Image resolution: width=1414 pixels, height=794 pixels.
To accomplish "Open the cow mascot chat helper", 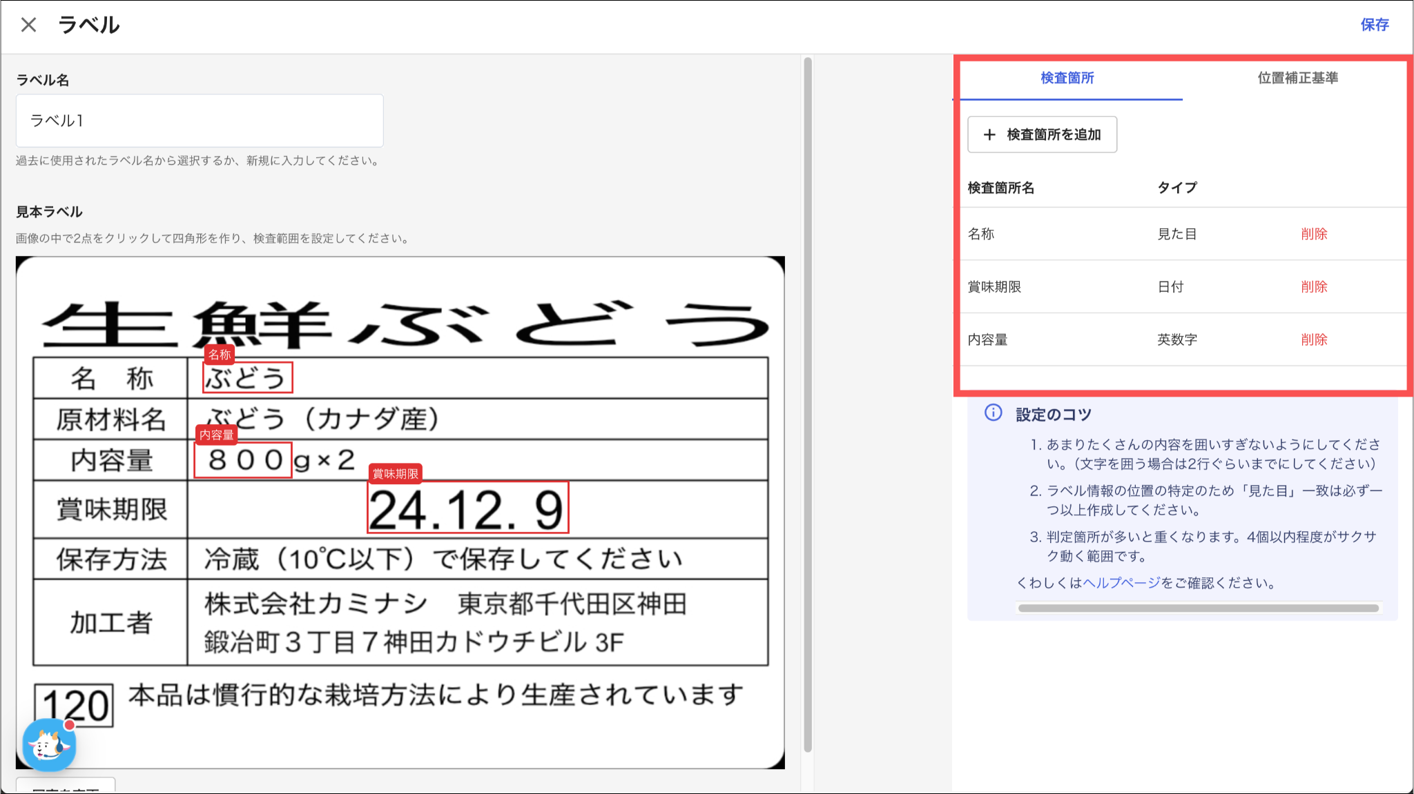I will (49, 745).
